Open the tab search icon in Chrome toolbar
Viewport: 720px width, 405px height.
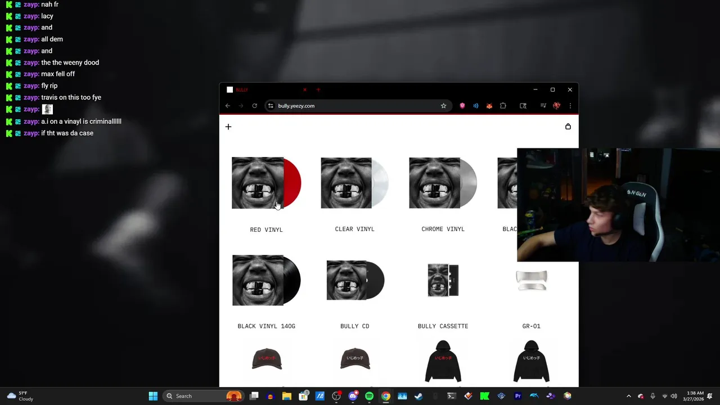[x=523, y=106]
